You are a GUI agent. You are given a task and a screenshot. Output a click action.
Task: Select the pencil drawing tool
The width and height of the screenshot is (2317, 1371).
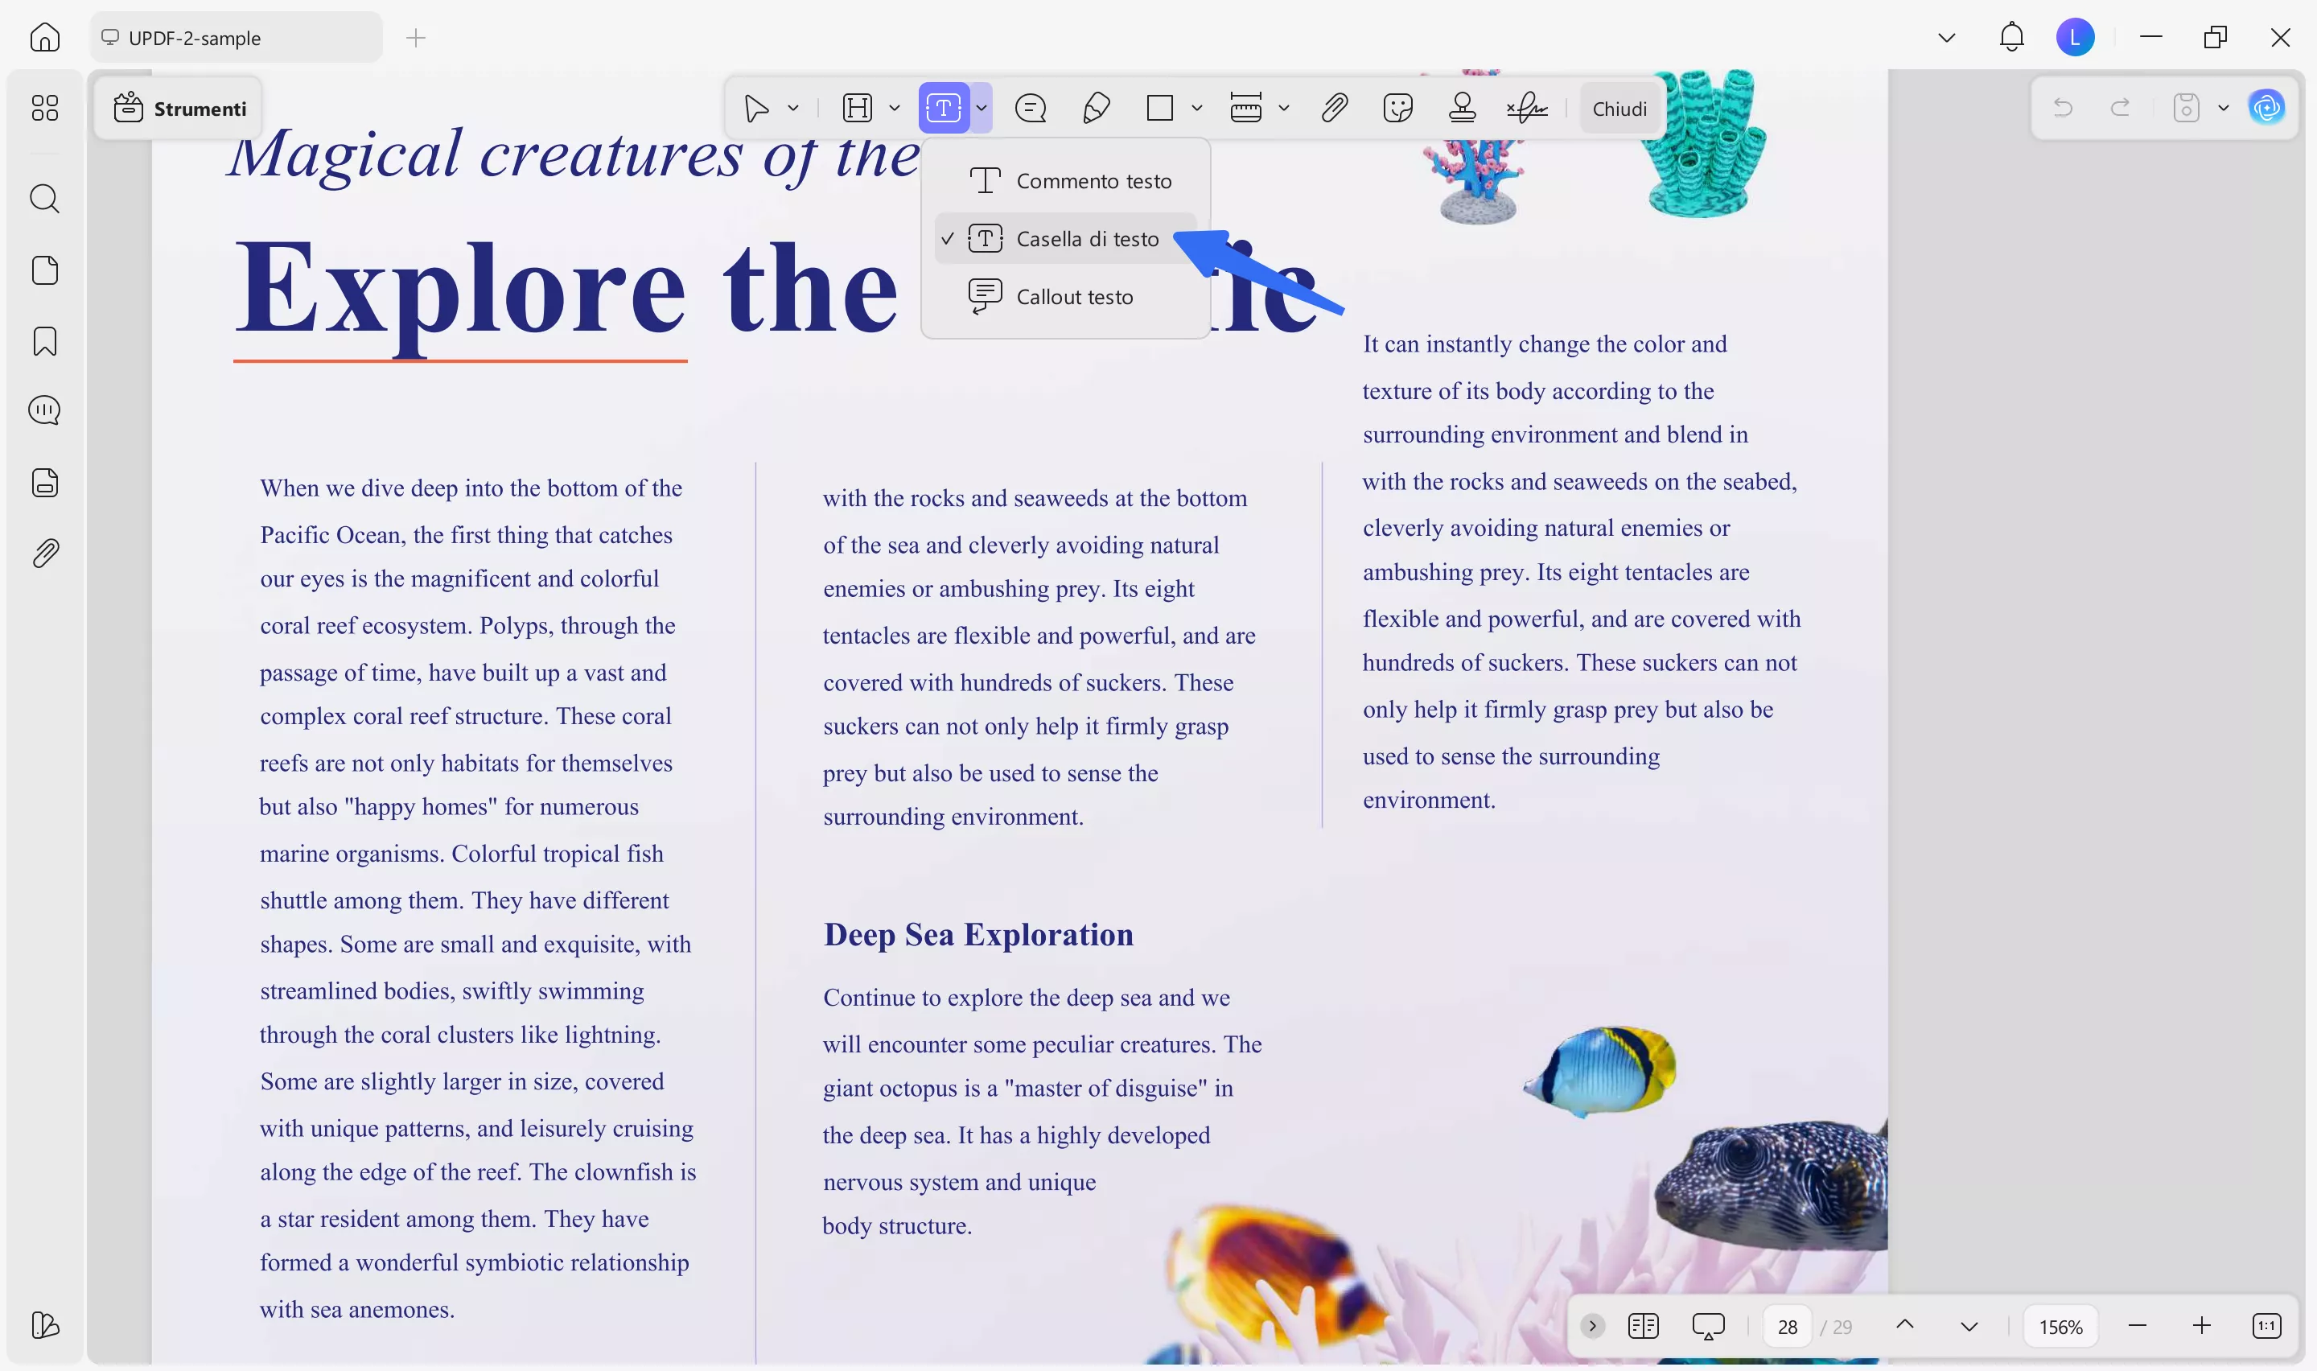click(1095, 109)
